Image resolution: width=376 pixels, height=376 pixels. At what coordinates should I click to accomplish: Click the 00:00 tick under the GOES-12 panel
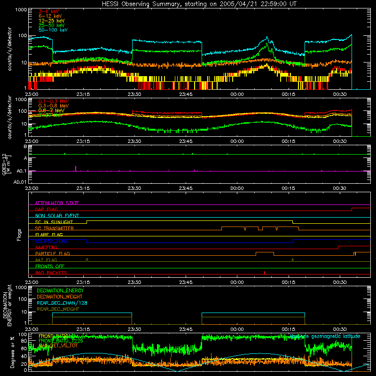point(237,188)
